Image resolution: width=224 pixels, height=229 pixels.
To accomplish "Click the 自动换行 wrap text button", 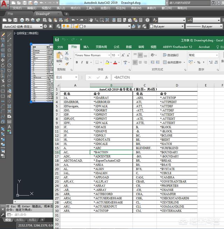I will 171,55.
